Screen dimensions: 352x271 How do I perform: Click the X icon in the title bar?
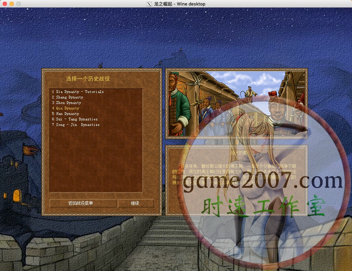click(x=149, y=4)
